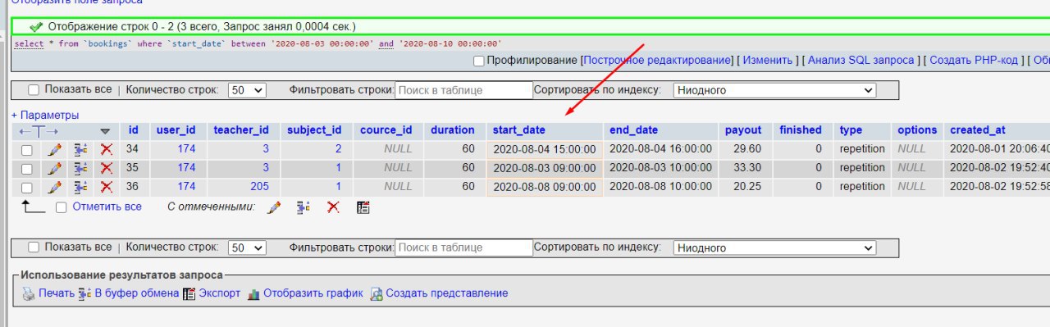
Task: Focus the top Поиск в таблице filter field
Action: click(x=463, y=90)
